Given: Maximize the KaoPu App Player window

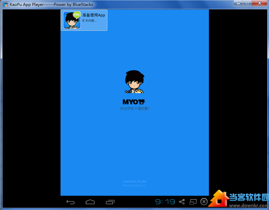Looking at the screenshot, I should tap(247, 3).
